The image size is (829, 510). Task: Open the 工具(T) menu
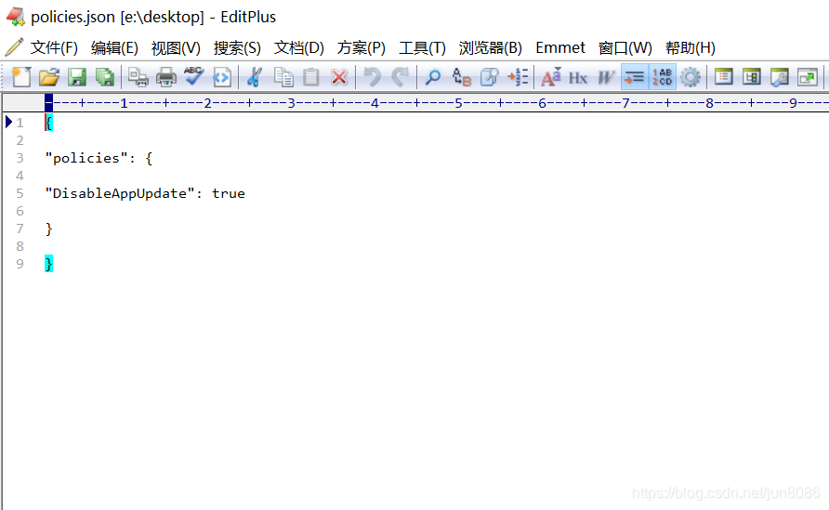(422, 47)
